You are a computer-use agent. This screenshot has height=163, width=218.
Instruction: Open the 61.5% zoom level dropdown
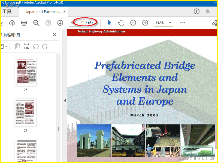(170, 23)
